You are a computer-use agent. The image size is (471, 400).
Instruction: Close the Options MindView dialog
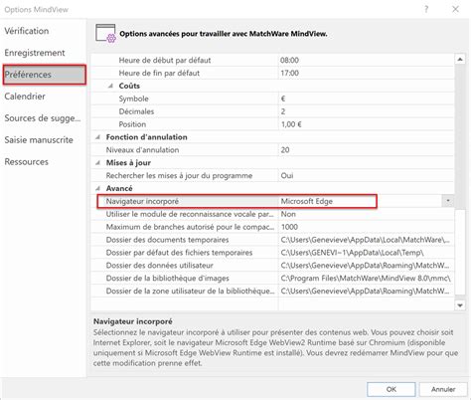(x=455, y=9)
